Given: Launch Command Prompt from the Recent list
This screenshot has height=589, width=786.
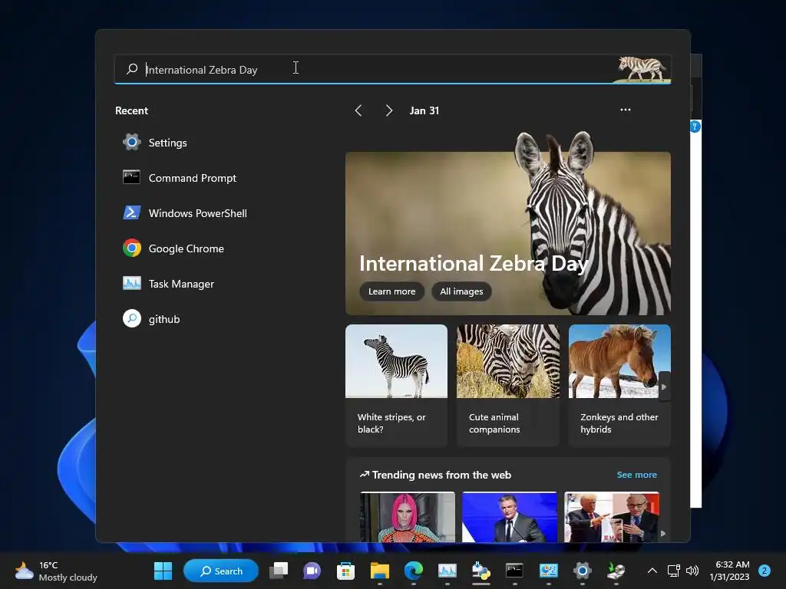Looking at the screenshot, I should [x=192, y=178].
